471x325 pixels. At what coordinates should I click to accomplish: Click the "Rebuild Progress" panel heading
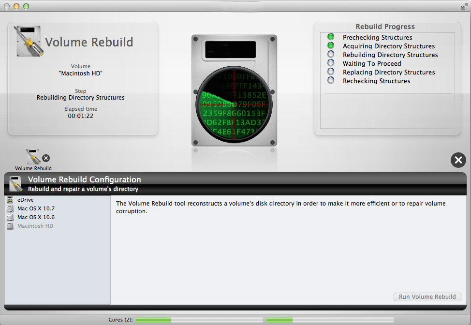385,27
